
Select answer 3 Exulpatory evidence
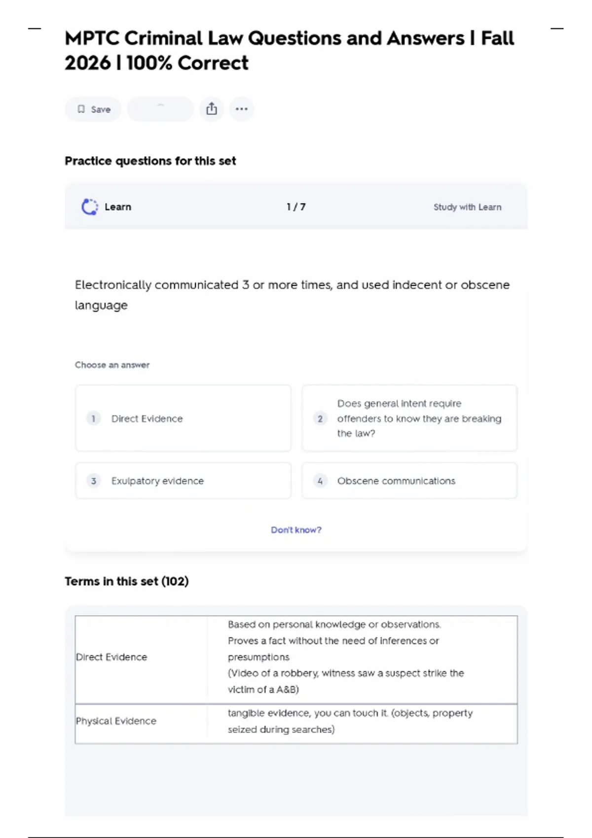183,481
